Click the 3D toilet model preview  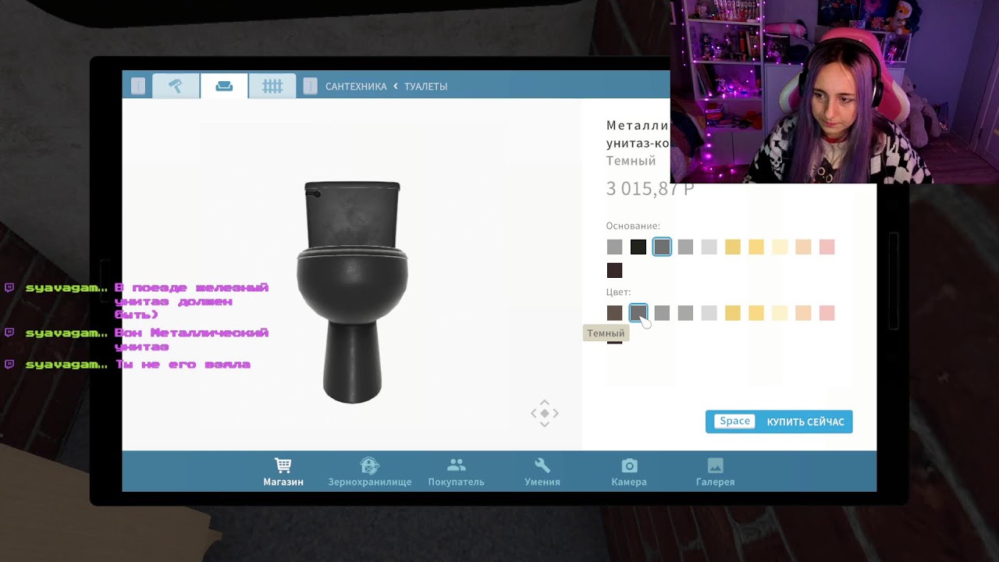click(352, 292)
